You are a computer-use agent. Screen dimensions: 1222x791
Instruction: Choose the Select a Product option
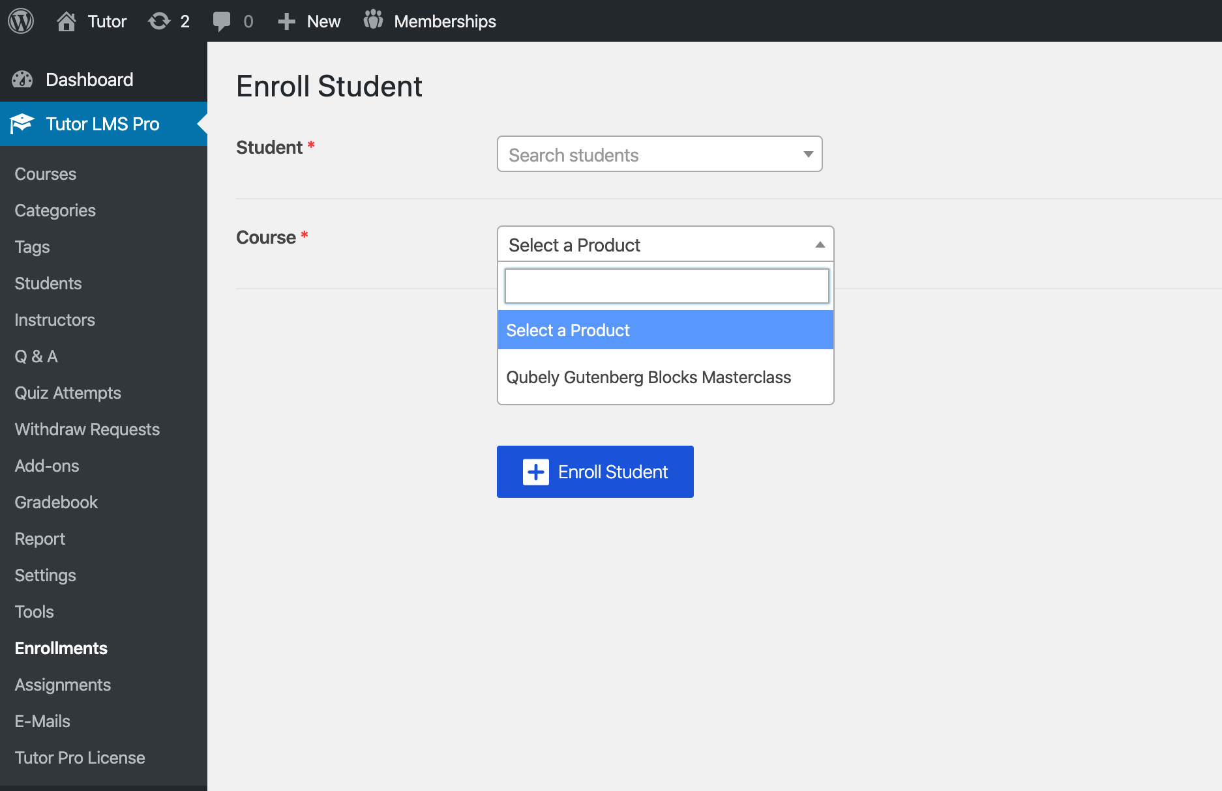(665, 330)
